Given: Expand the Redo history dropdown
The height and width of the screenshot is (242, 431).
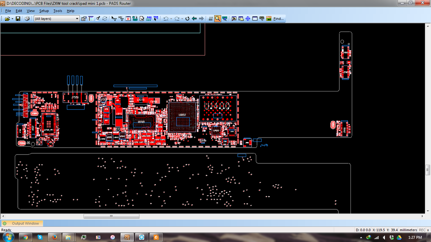Looking at the screenshot, I should tap(182, 18).
